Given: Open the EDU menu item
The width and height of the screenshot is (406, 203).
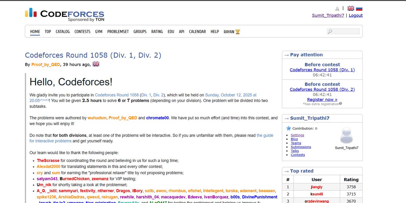Looking at the screenshot, I should point(171,31).
